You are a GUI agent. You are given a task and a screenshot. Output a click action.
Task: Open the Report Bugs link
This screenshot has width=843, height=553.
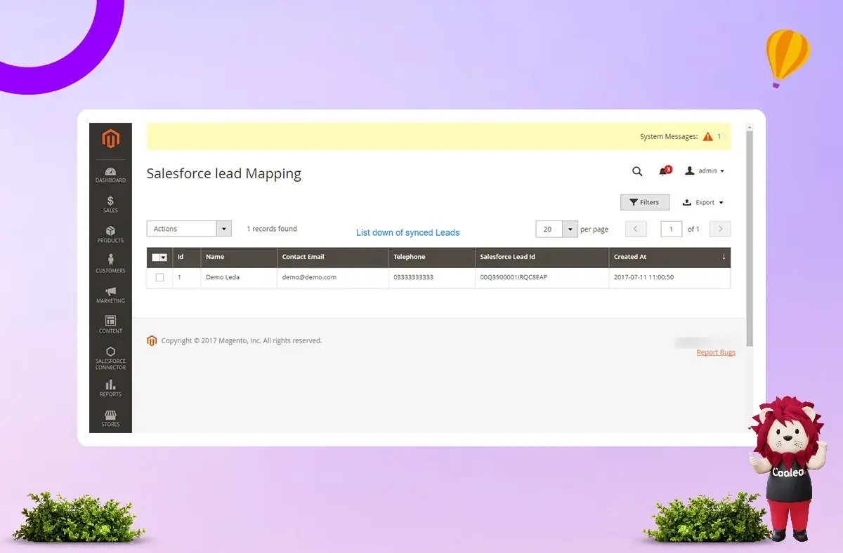(716, 352)
